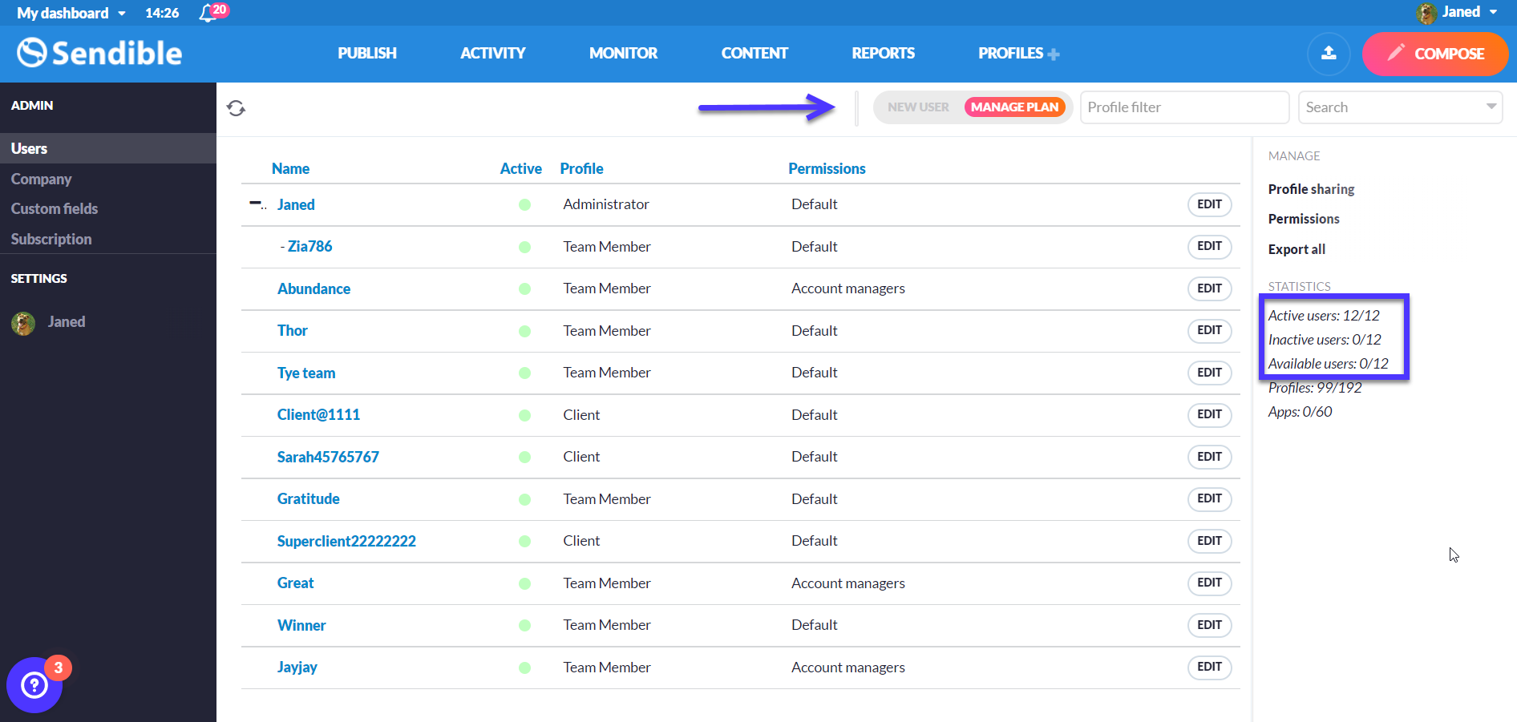Image resolution: width=1517 pixels, height=722 pixels.
Task: Edit the Jayjay user row
Action: point(1209,667)
